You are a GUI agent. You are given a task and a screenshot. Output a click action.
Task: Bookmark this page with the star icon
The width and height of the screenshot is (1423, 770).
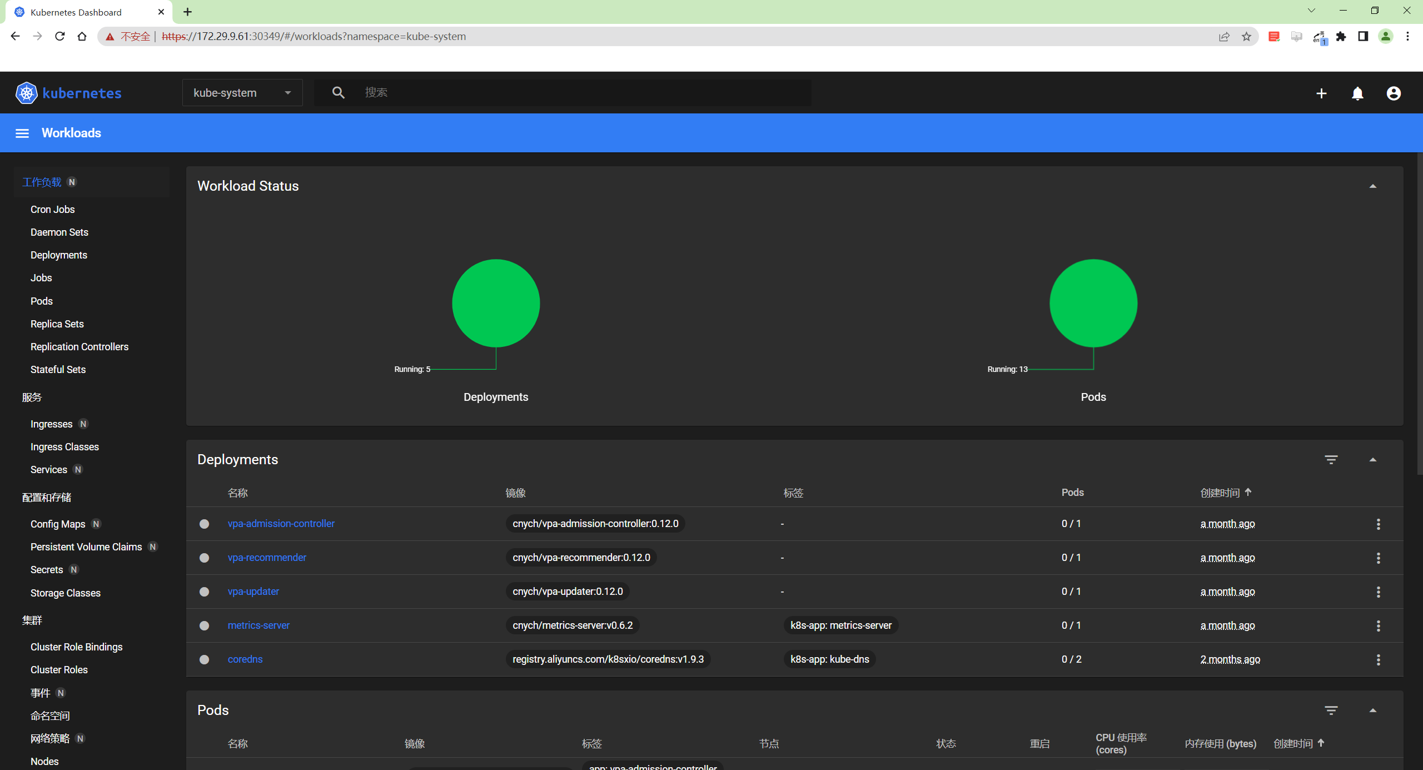pyautogui.click(x=1246, y=37)
